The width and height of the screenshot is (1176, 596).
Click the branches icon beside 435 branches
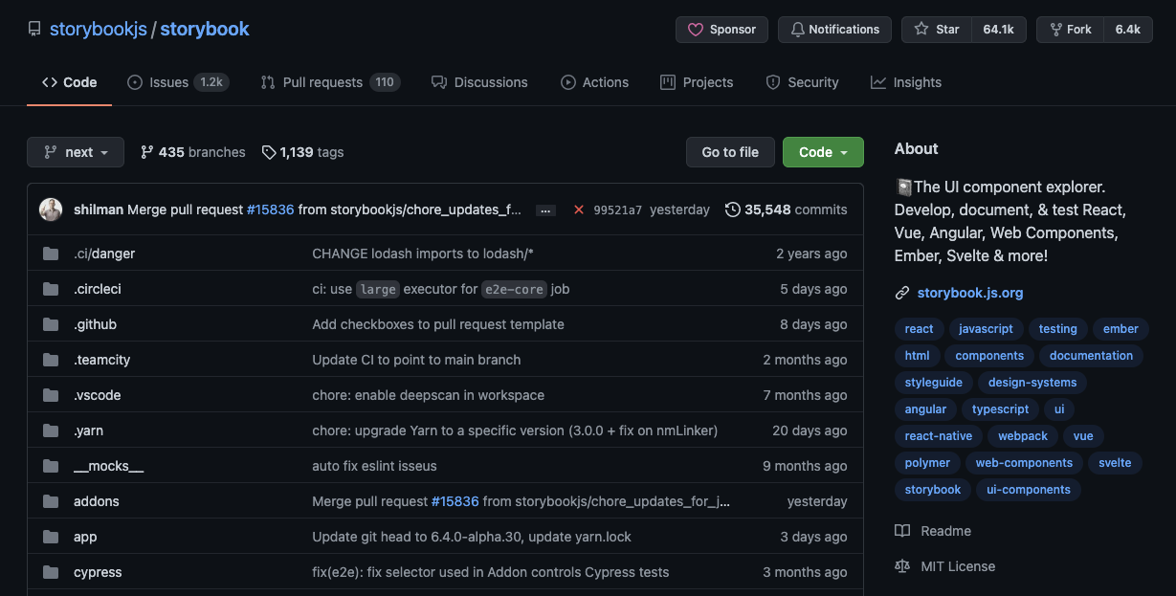pos(147,152)
